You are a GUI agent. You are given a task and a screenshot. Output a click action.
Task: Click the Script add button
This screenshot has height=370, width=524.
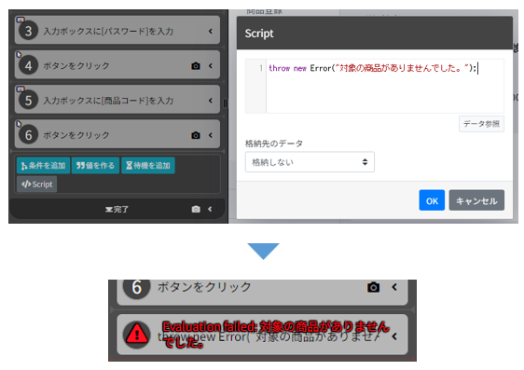(36, 184)
